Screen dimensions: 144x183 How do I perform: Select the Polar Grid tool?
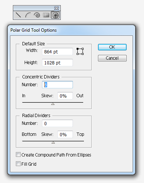click(55, 15)
